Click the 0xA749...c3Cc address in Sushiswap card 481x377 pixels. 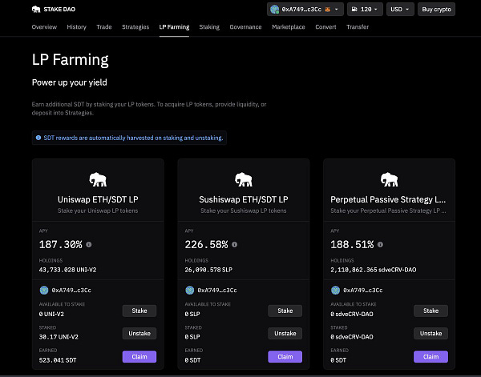[217, 290]
